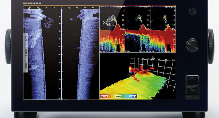Click the boat icon in 3D view
Viewport: 219px width, 118px height.
tap(153, 58)
